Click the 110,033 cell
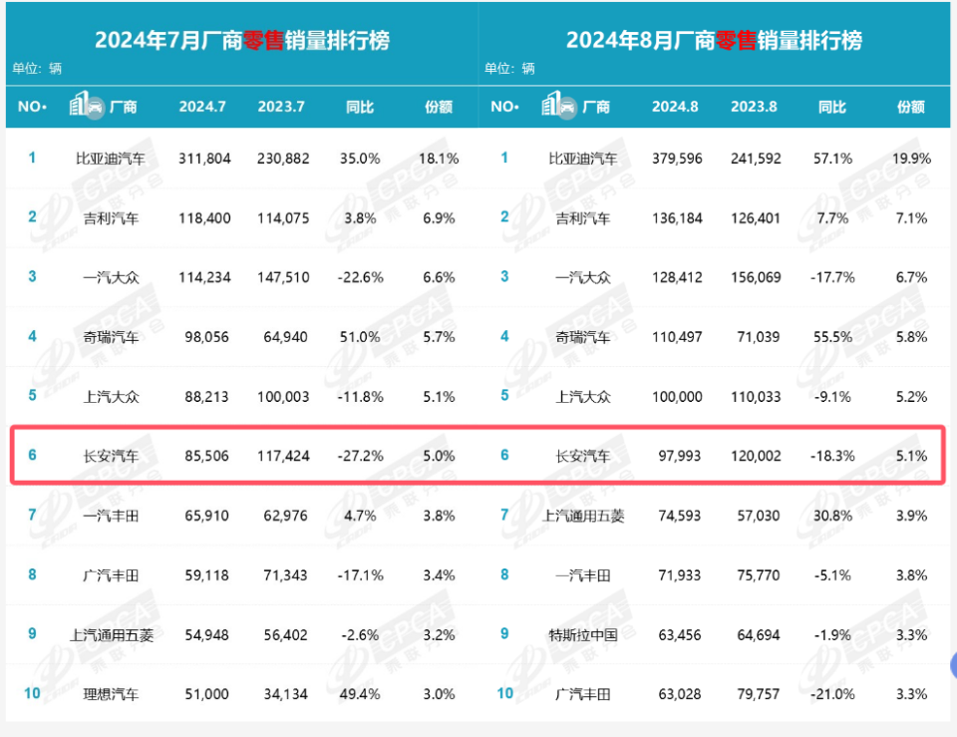The image size is (957, 737). coord(757,397)
